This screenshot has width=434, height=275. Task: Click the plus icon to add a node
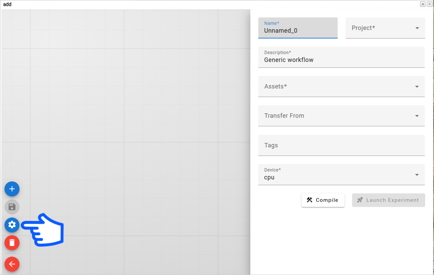pyautogui.click(x=12, y=189)
